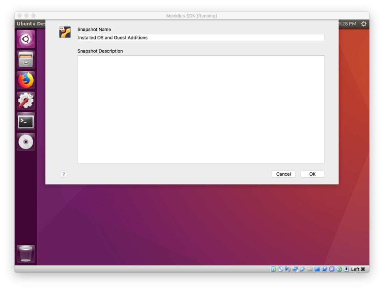
Task: Open the Trash at launcher bottom
Action: (x=26, y=254)
